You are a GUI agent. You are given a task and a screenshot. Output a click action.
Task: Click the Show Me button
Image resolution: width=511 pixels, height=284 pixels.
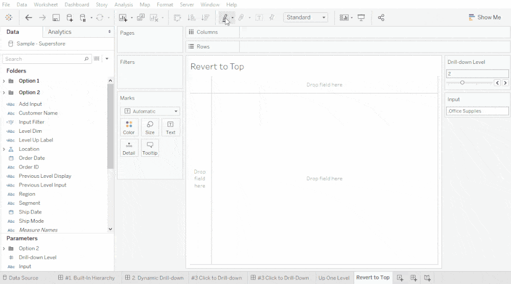(484, 17)
